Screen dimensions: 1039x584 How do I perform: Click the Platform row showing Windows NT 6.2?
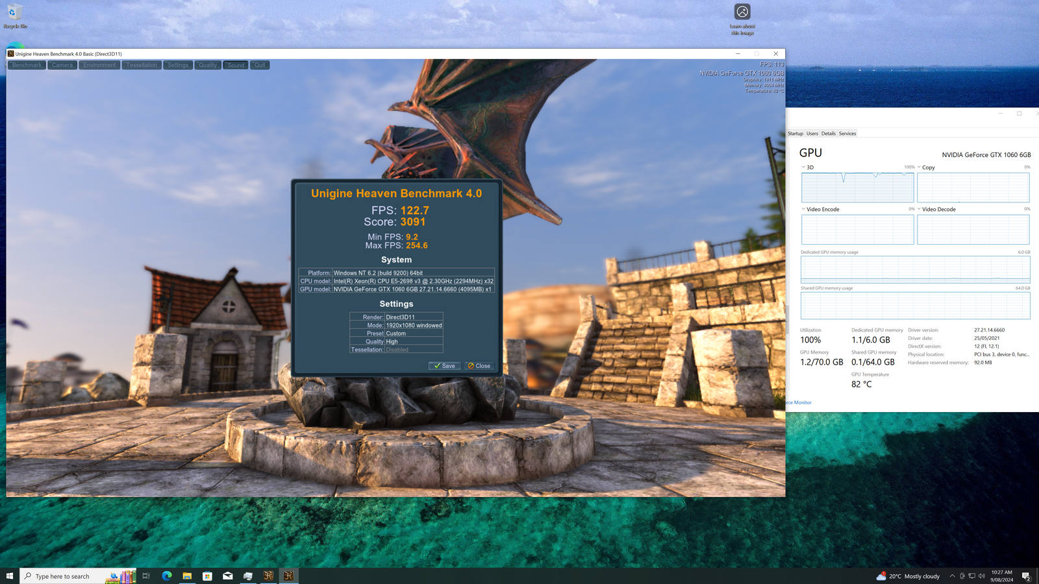(397, 273)
